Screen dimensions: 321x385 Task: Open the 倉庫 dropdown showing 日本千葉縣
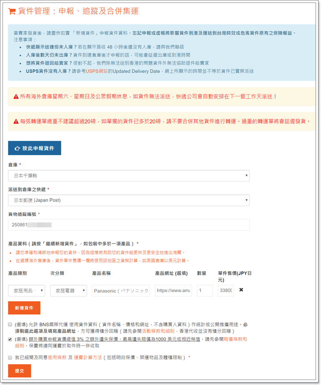[129, 176]
